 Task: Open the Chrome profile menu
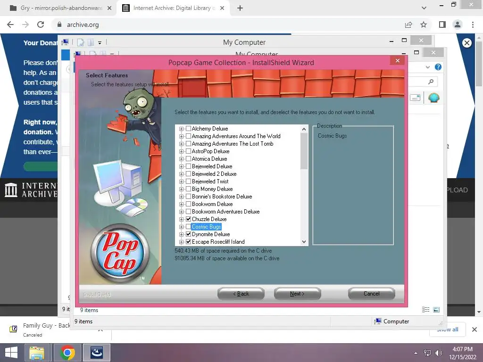tap(458, 25)
